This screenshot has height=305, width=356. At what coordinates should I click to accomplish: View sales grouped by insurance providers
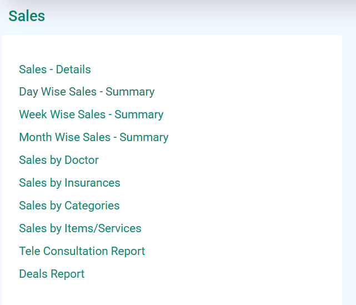pyautogui.click(x=70, y=183)
